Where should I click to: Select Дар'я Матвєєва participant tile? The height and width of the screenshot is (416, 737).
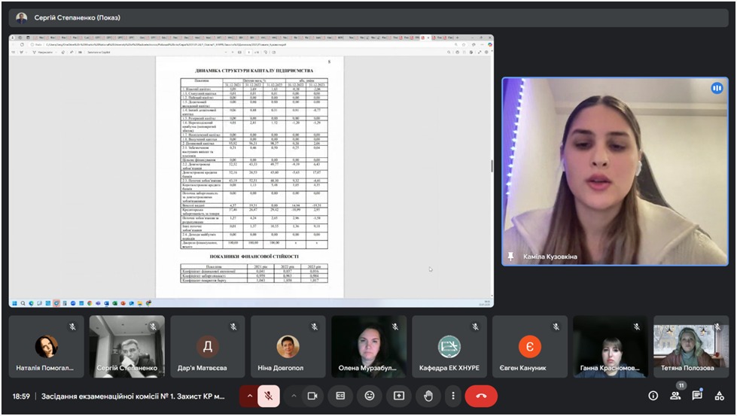(207, 346)
